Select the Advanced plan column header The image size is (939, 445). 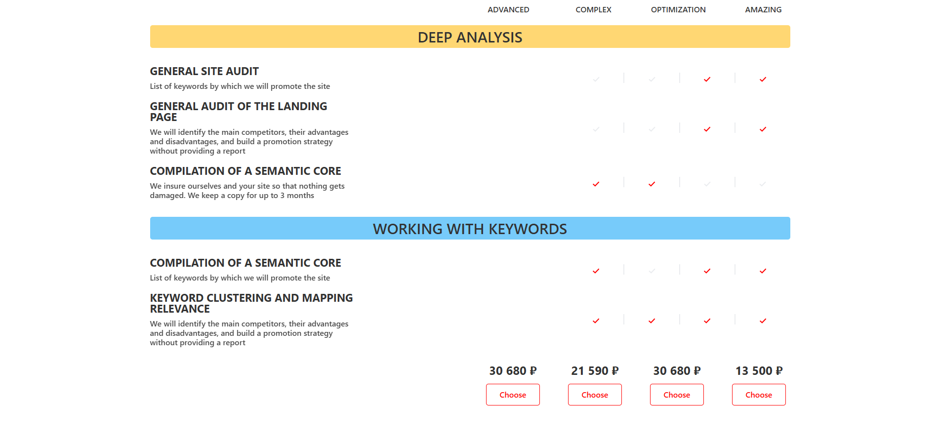pyautogui.click(x=508, y=10)
